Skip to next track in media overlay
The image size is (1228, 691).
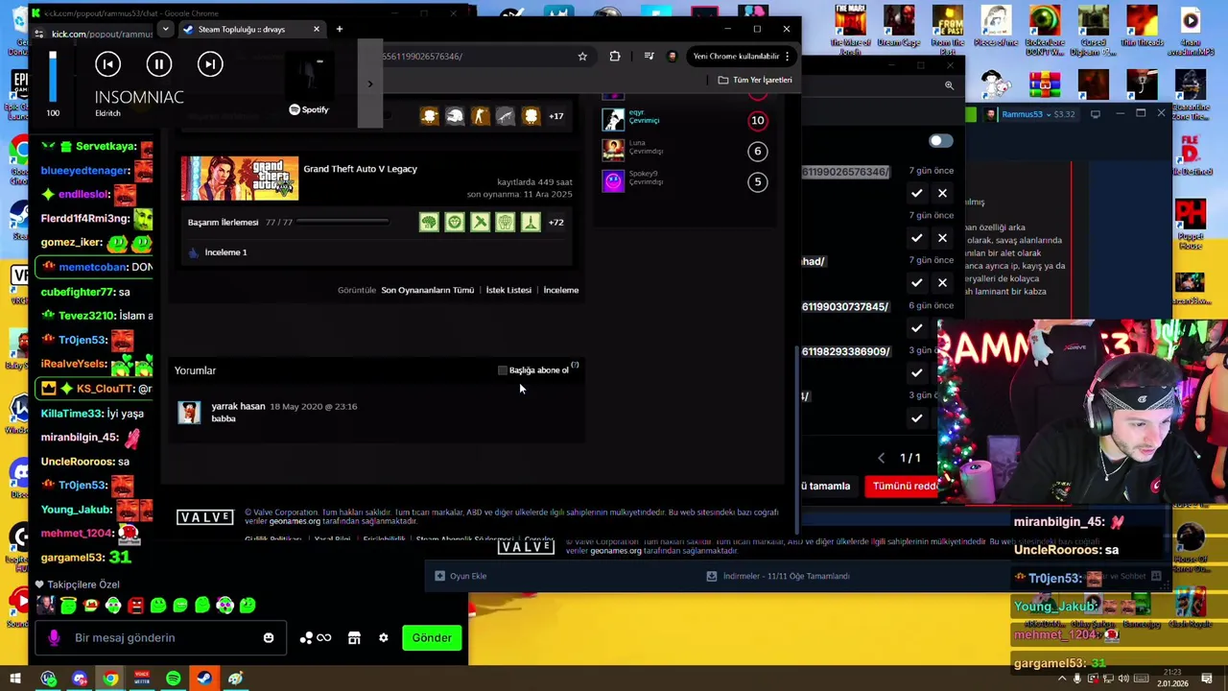[x=210, y=64]
